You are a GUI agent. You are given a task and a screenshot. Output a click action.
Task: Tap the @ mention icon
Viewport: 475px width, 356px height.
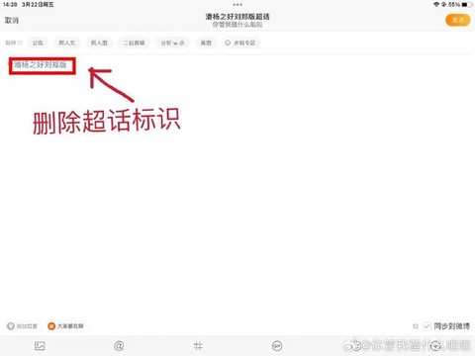tap(119, 346)
